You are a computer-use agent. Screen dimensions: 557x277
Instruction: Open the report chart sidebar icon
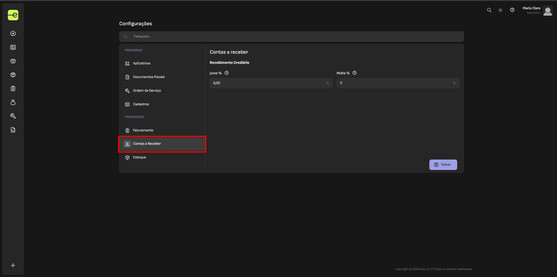click(13, 130)
